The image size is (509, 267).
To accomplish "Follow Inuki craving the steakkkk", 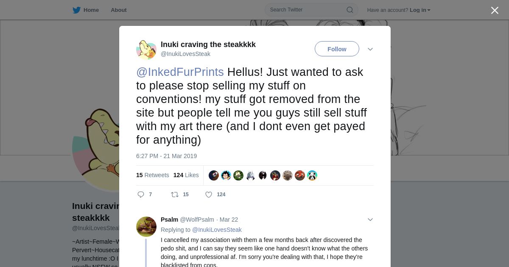I will click(x=337, y=49).
